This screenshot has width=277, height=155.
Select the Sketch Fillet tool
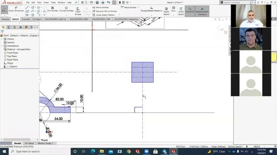pos(39,15)
